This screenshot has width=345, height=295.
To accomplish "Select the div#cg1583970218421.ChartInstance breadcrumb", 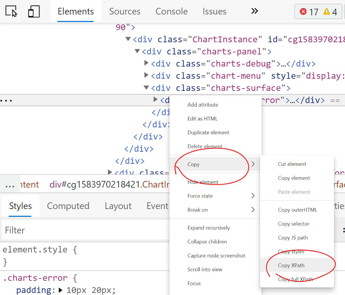I will (109, 184).
